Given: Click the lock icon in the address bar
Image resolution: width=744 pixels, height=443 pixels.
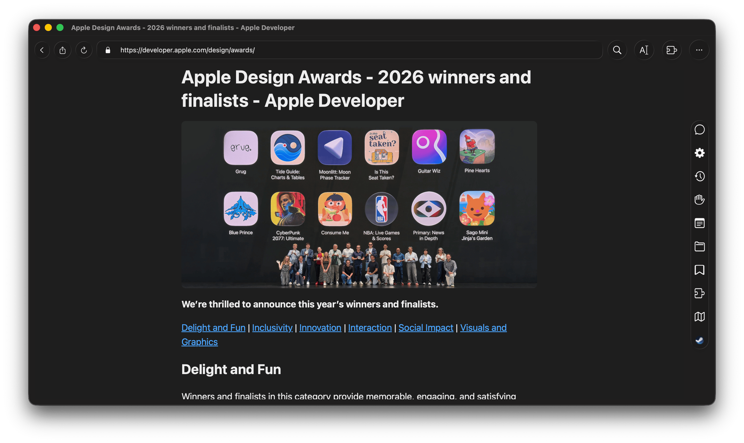Looking at the screenshot, I should coord(108,50).
